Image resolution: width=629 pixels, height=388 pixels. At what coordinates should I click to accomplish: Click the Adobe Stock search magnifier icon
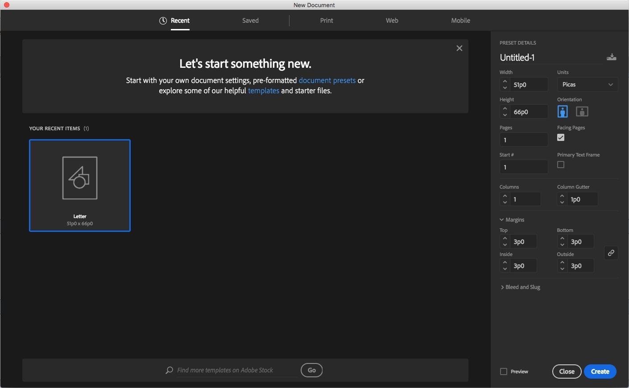(x=170, y=370)
